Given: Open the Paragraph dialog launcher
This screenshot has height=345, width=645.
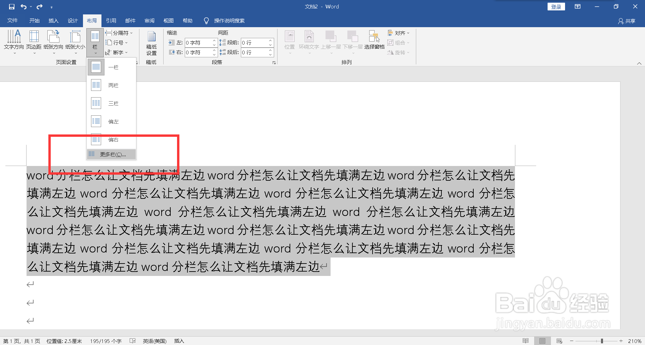Looking at the screenshot, I should [274, 63].
